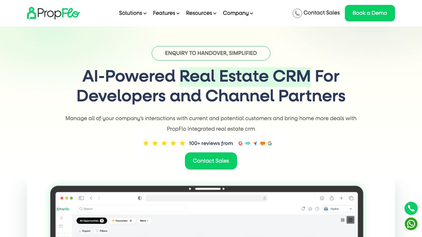Click the Filters button in the dashboard preview
The image size is (422, 237).
102,231
